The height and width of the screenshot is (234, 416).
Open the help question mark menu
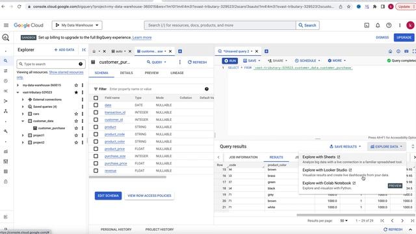click(x=389, y=25)
